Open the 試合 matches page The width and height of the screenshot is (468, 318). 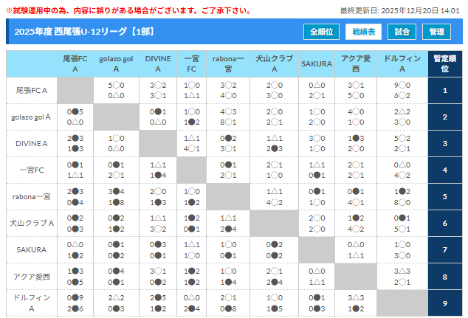click(402, 32)
